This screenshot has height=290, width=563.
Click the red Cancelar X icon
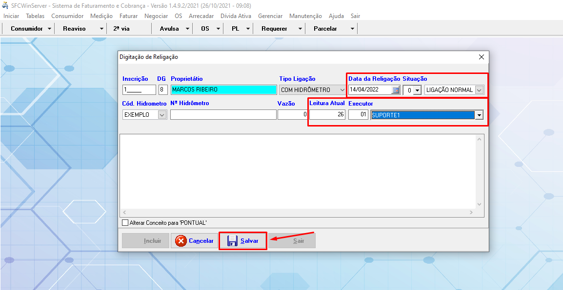point(181,241)
